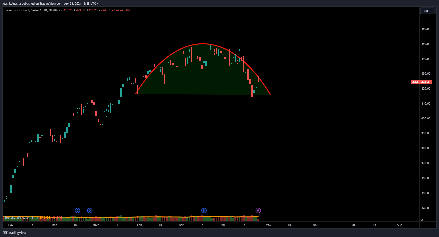Click the Moshkelgosha published header text
The width and height of the screenshot is (439, 237).
[x=50, y=4]
